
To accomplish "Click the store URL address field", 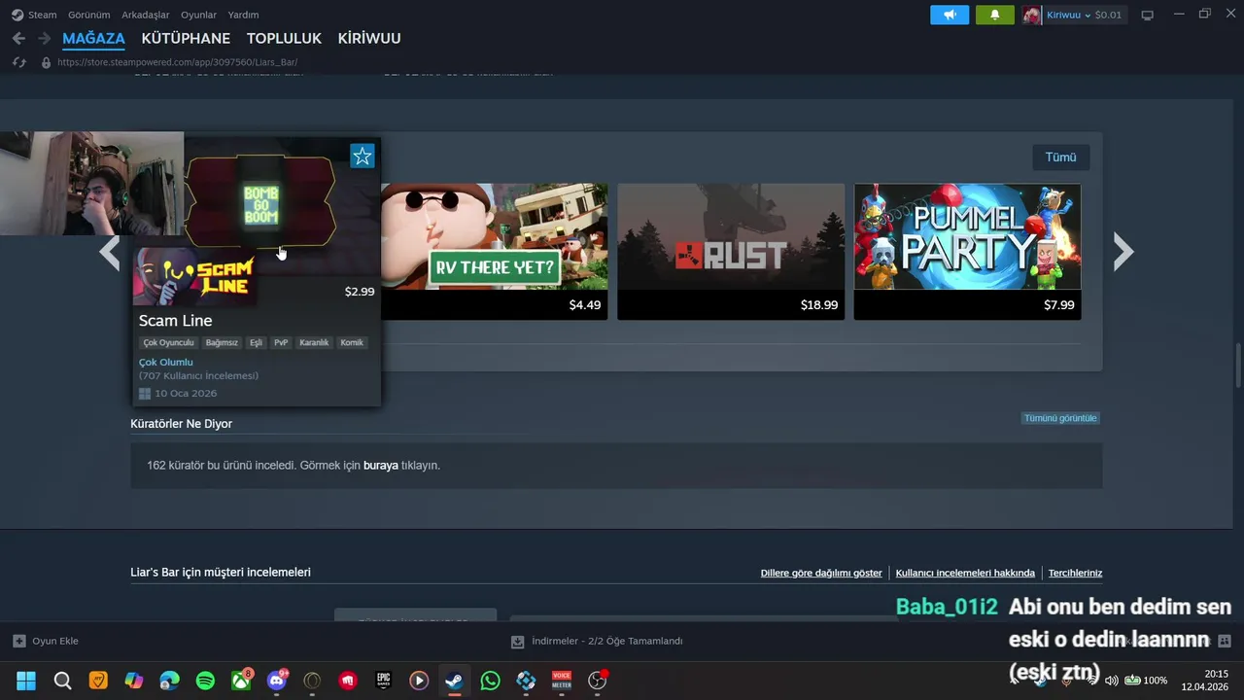I will click(x=177, y=62).
